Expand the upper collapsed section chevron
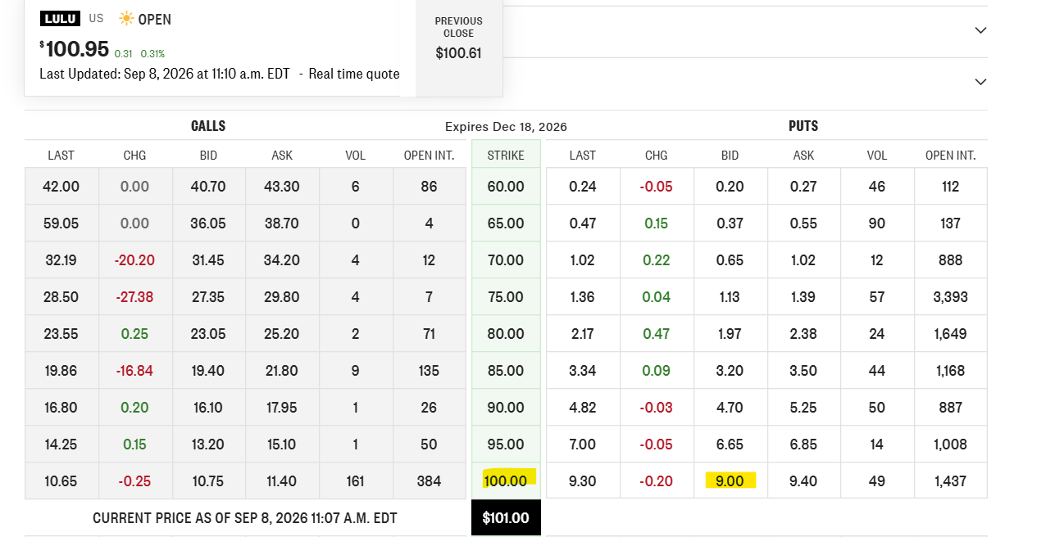 point(980,30)
